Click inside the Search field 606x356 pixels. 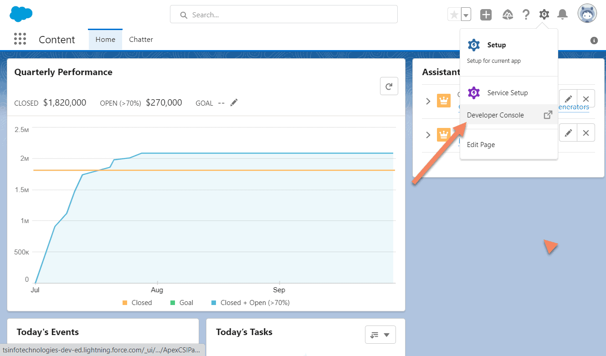click(283, 14)
